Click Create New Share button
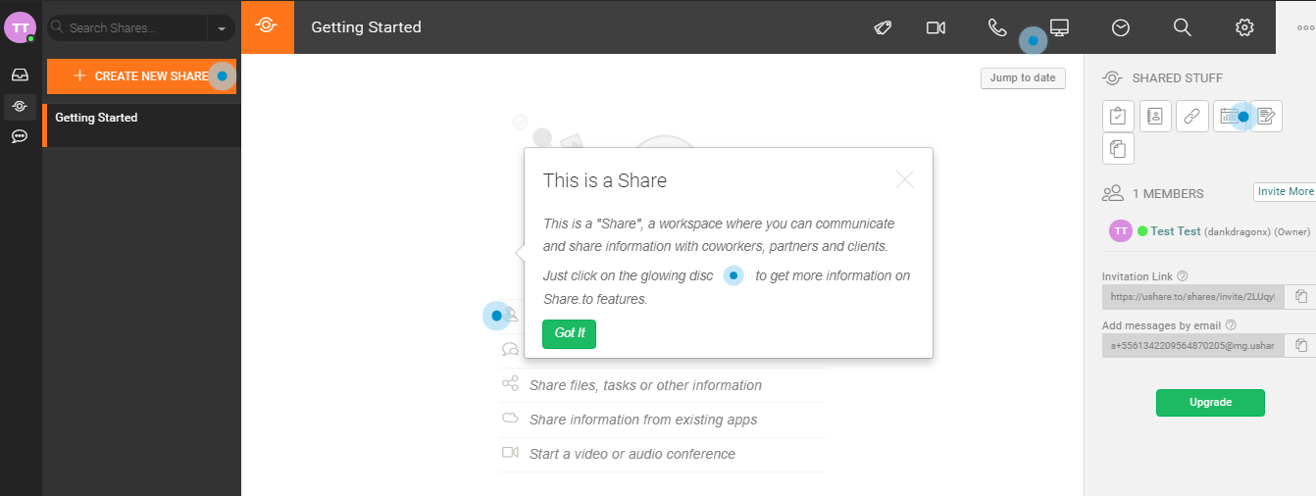 point(142,76)
